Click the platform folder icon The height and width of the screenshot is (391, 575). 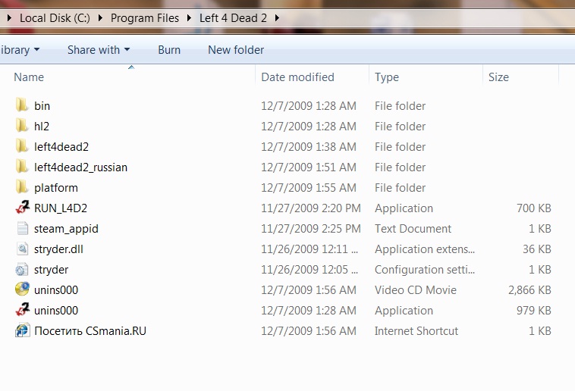pyautogui.click(x=22, y=187)
